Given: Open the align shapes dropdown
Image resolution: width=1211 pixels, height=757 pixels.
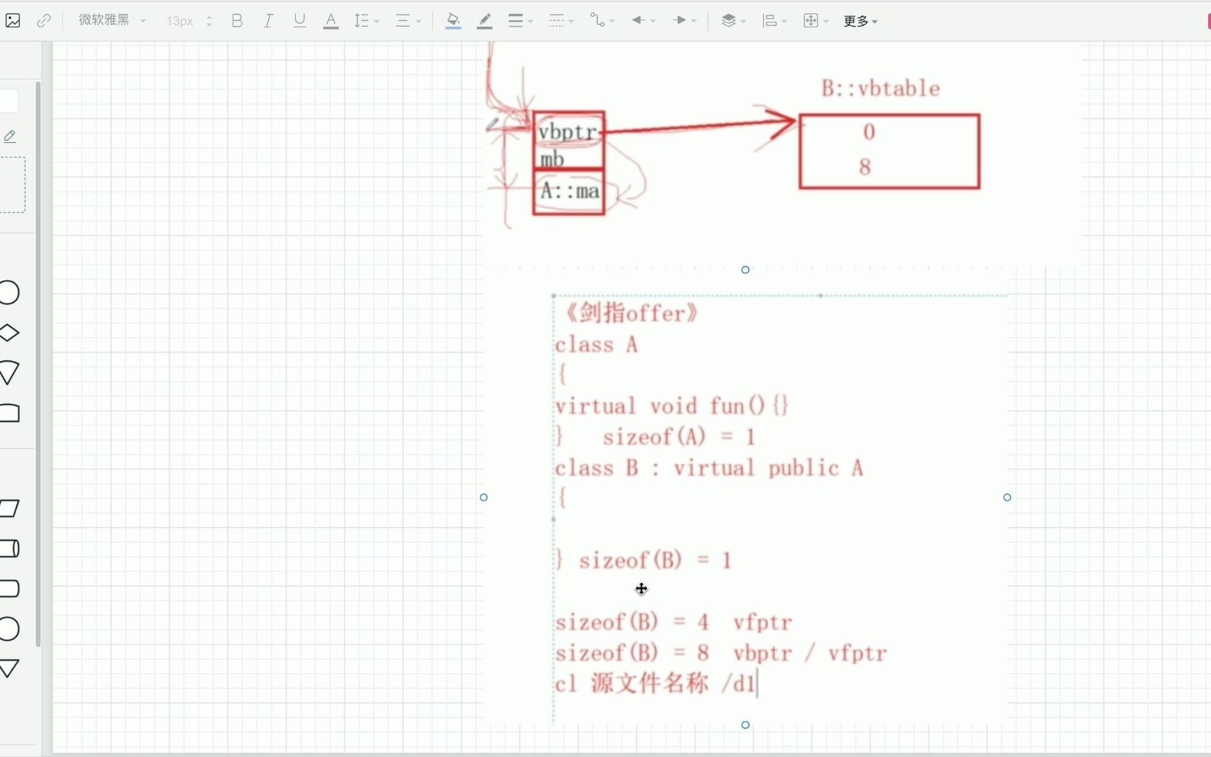Looking at the screenshot, I should [x=774, y=21].
